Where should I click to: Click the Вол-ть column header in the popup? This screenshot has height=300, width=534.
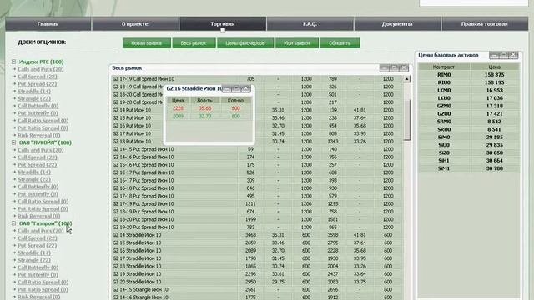click(x=204, y=100)
